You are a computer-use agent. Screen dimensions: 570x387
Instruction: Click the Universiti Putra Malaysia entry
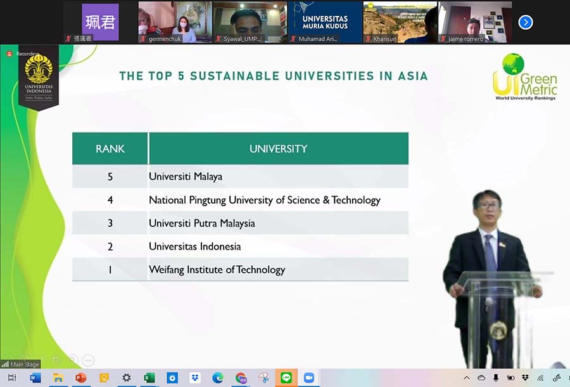tap(202, 223)
